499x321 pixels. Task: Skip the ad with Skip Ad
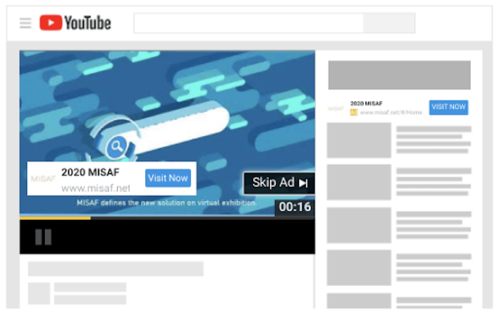tap(279, 183)
